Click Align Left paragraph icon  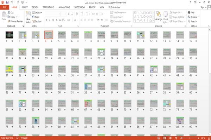[x=82, y=20]
